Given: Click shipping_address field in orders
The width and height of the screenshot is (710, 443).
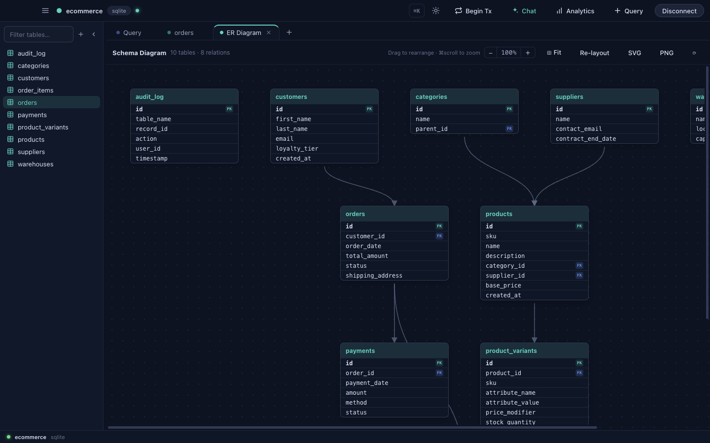Looking at the screenshot, I should [x=394, y=276].
